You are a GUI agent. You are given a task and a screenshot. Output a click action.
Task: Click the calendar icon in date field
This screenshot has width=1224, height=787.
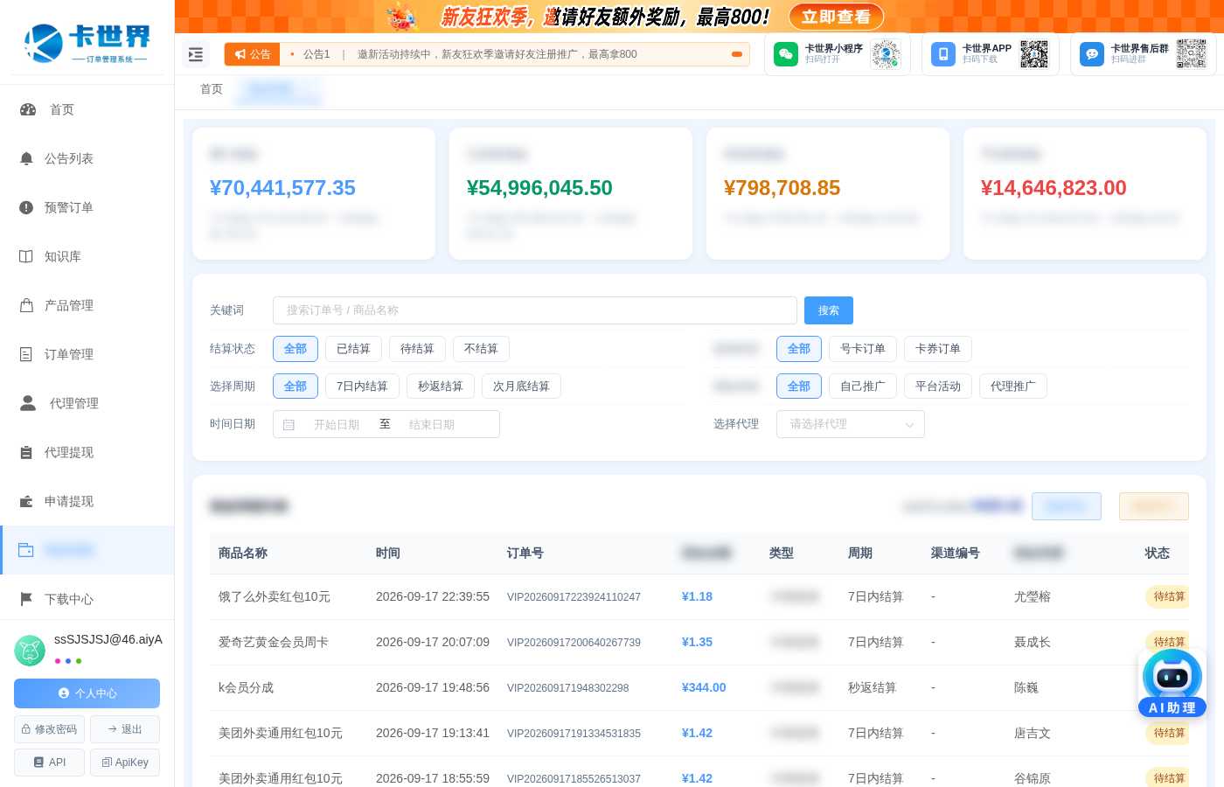point(289,425)
